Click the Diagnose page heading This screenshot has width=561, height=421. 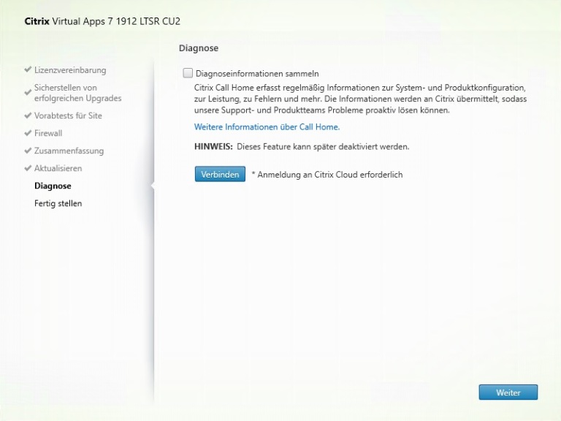click(199, 48)
